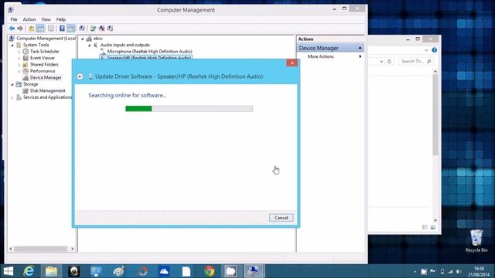Expand the Services and Applications node
495x278 pixels.
(12, 97)
